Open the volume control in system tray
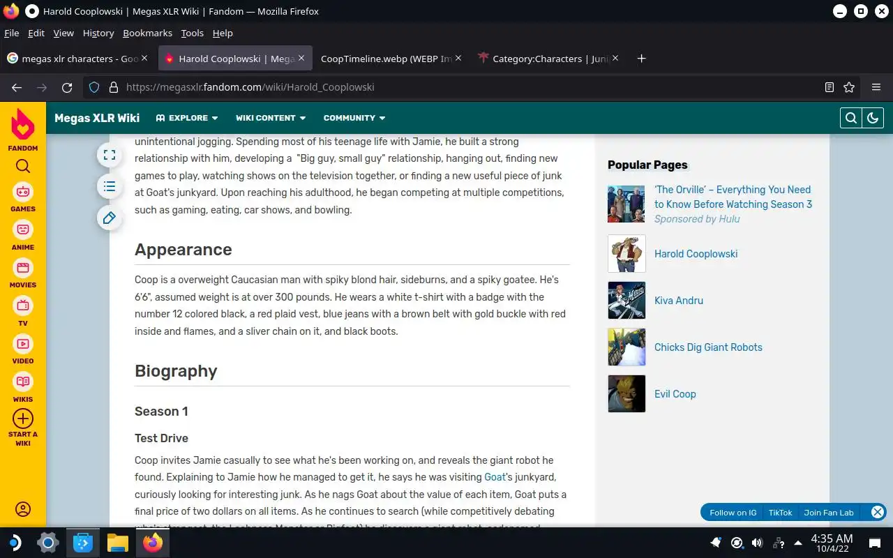The width and height of the screenshot is (893, 558). coord(757,543)
